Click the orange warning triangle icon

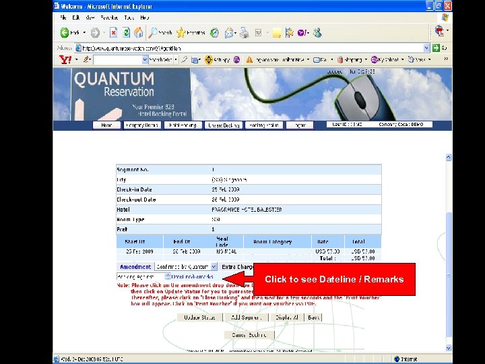coord(249,59)
